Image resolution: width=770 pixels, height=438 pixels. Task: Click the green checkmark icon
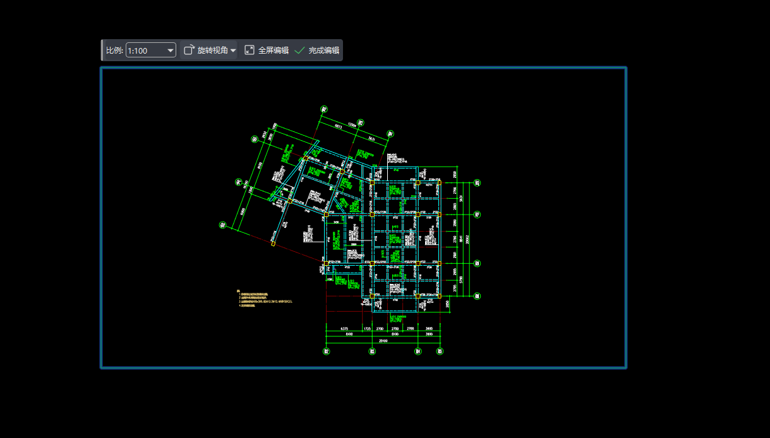(x=300, y=50)
